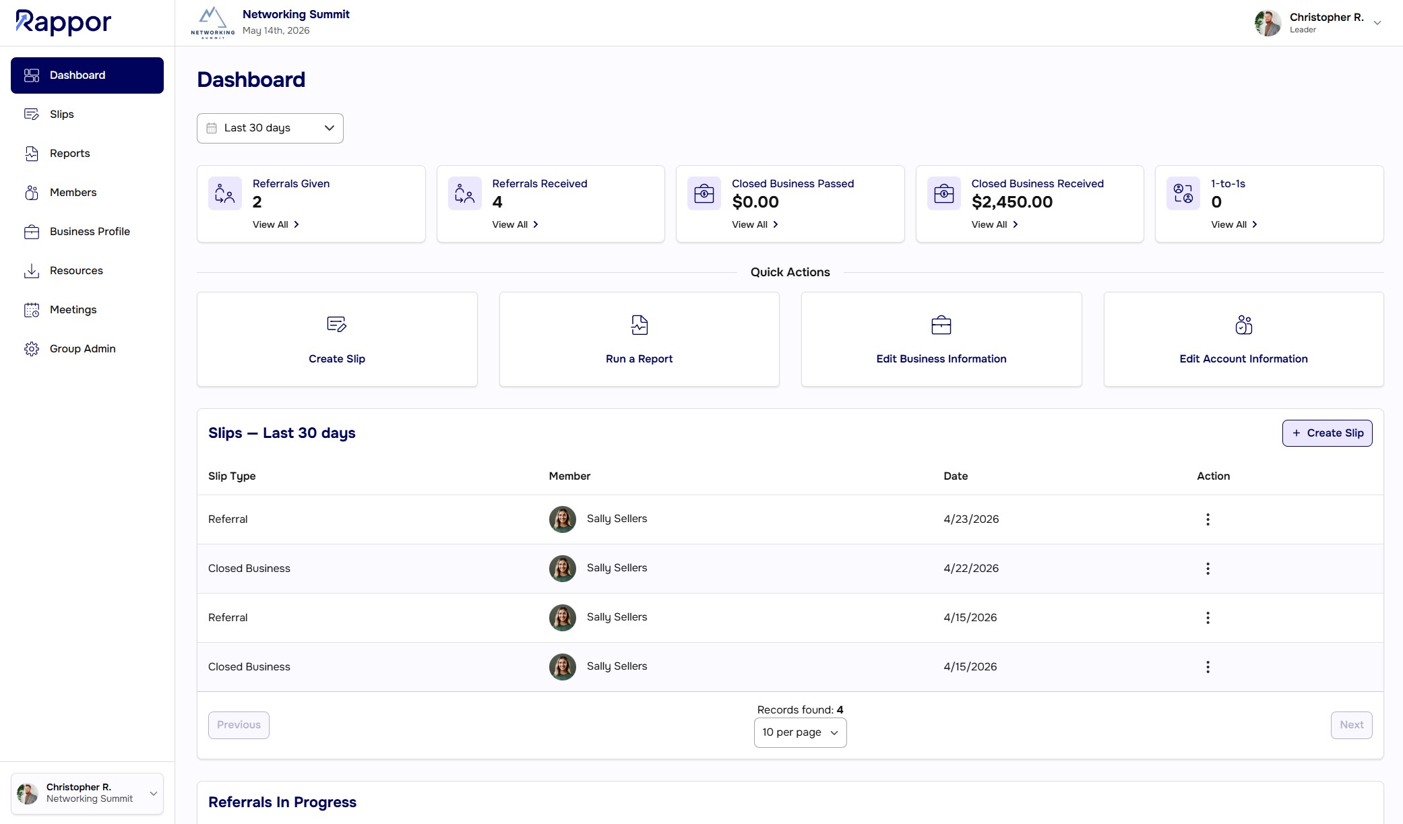Open actions menu for 4/15/2026 Closed Business
Image resolution: width=1403 pixels, height=824 pixels.
coord(1208,667)
